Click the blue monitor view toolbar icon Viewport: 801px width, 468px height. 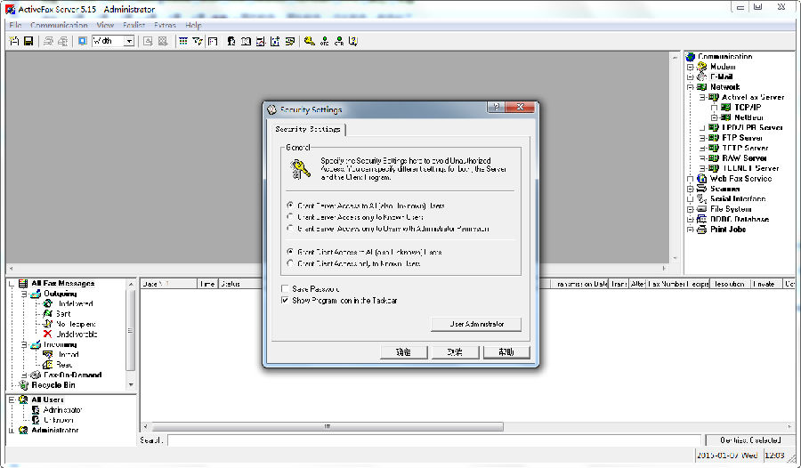[x=82, y=42]
